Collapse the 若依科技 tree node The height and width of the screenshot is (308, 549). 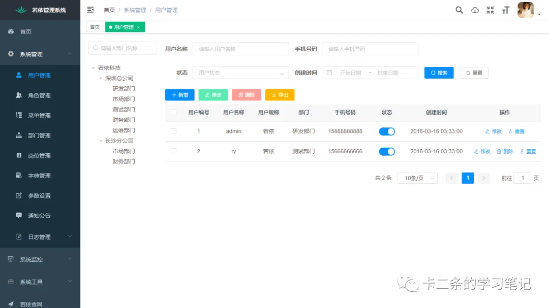(x=94, y=68)
